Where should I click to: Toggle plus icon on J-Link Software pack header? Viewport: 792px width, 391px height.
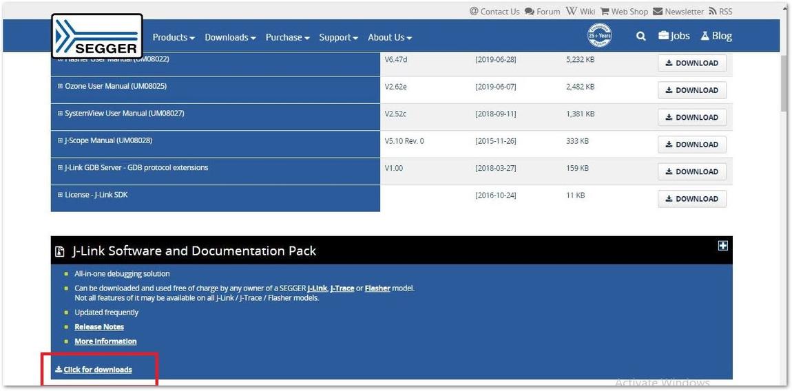pos(723,246)
